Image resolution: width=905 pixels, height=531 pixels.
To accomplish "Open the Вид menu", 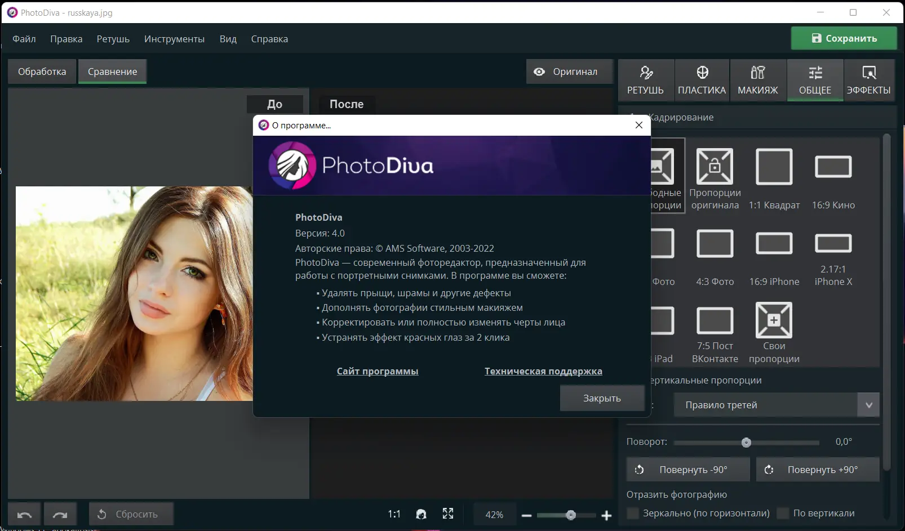I will pos(228,39).
